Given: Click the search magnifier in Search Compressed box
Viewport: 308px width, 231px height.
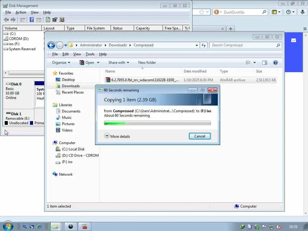Looking at the screenshot, I should point(278,45).
